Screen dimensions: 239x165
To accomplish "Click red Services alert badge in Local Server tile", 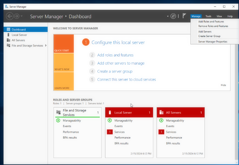I will (x=110, y=132).
